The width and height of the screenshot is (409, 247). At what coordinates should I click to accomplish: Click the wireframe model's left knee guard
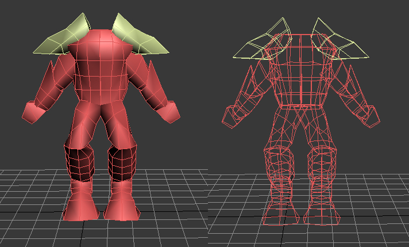(279, 165)
